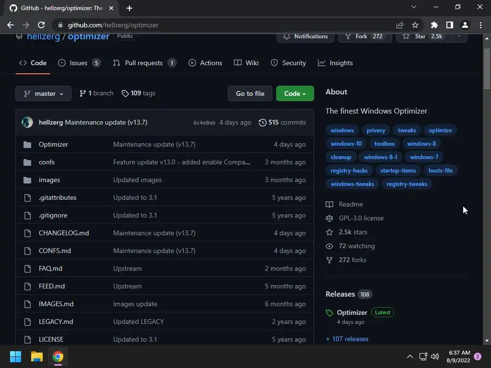Viewport: 491px width, 368px height.
Task: Switch to the Actions tab
Action: coord(205,63)
